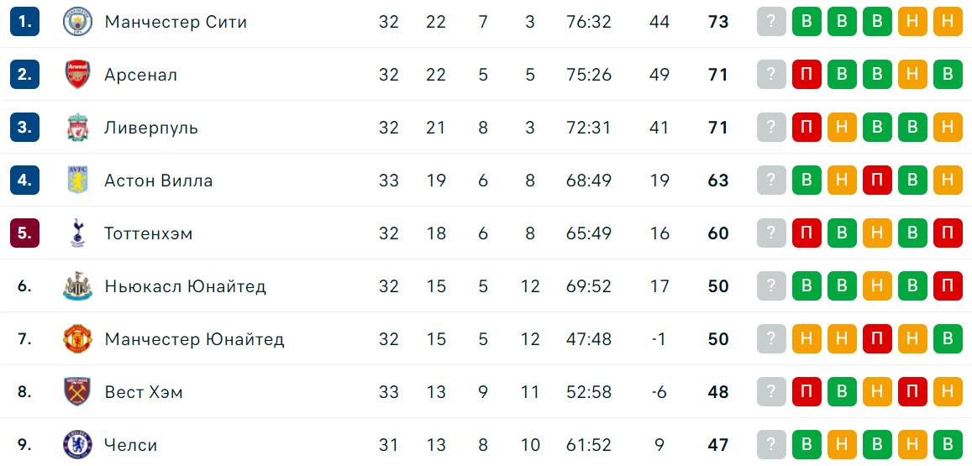Open the Манчестер Сити team link
The image size is (972, 466).
176,23
